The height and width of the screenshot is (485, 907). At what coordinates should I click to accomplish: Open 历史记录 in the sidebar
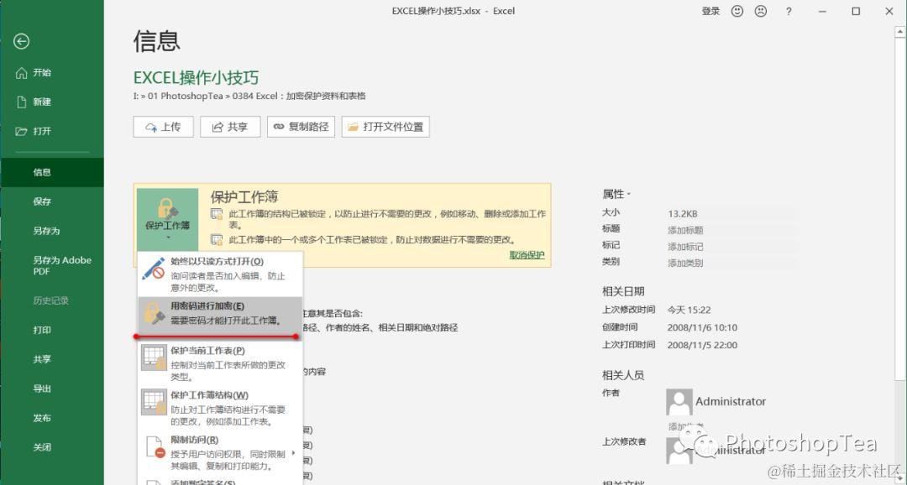pos(51,300)
